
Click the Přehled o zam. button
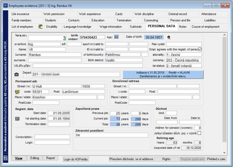pyautogui.click(x=216, y=159)
